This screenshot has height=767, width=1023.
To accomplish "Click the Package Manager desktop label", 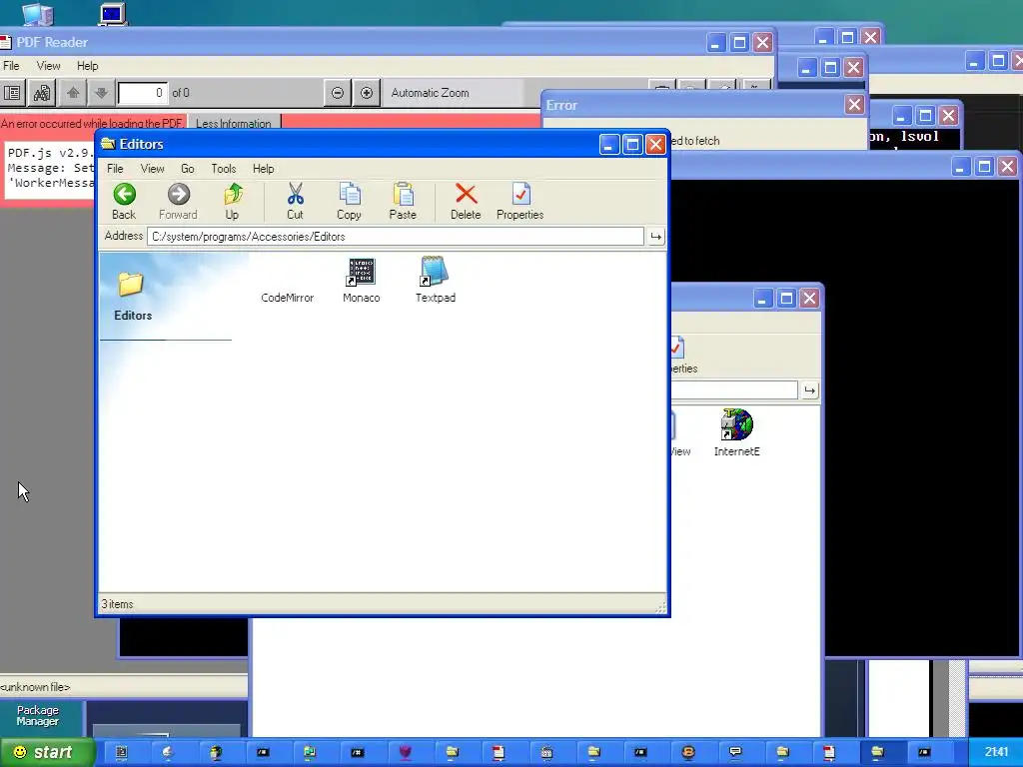I will point(38,715).
